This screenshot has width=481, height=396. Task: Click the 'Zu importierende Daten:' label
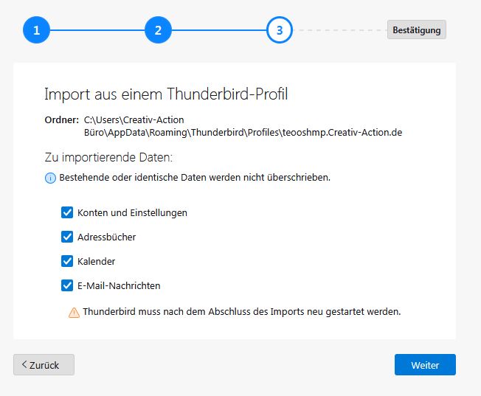(x=108, y=157)
